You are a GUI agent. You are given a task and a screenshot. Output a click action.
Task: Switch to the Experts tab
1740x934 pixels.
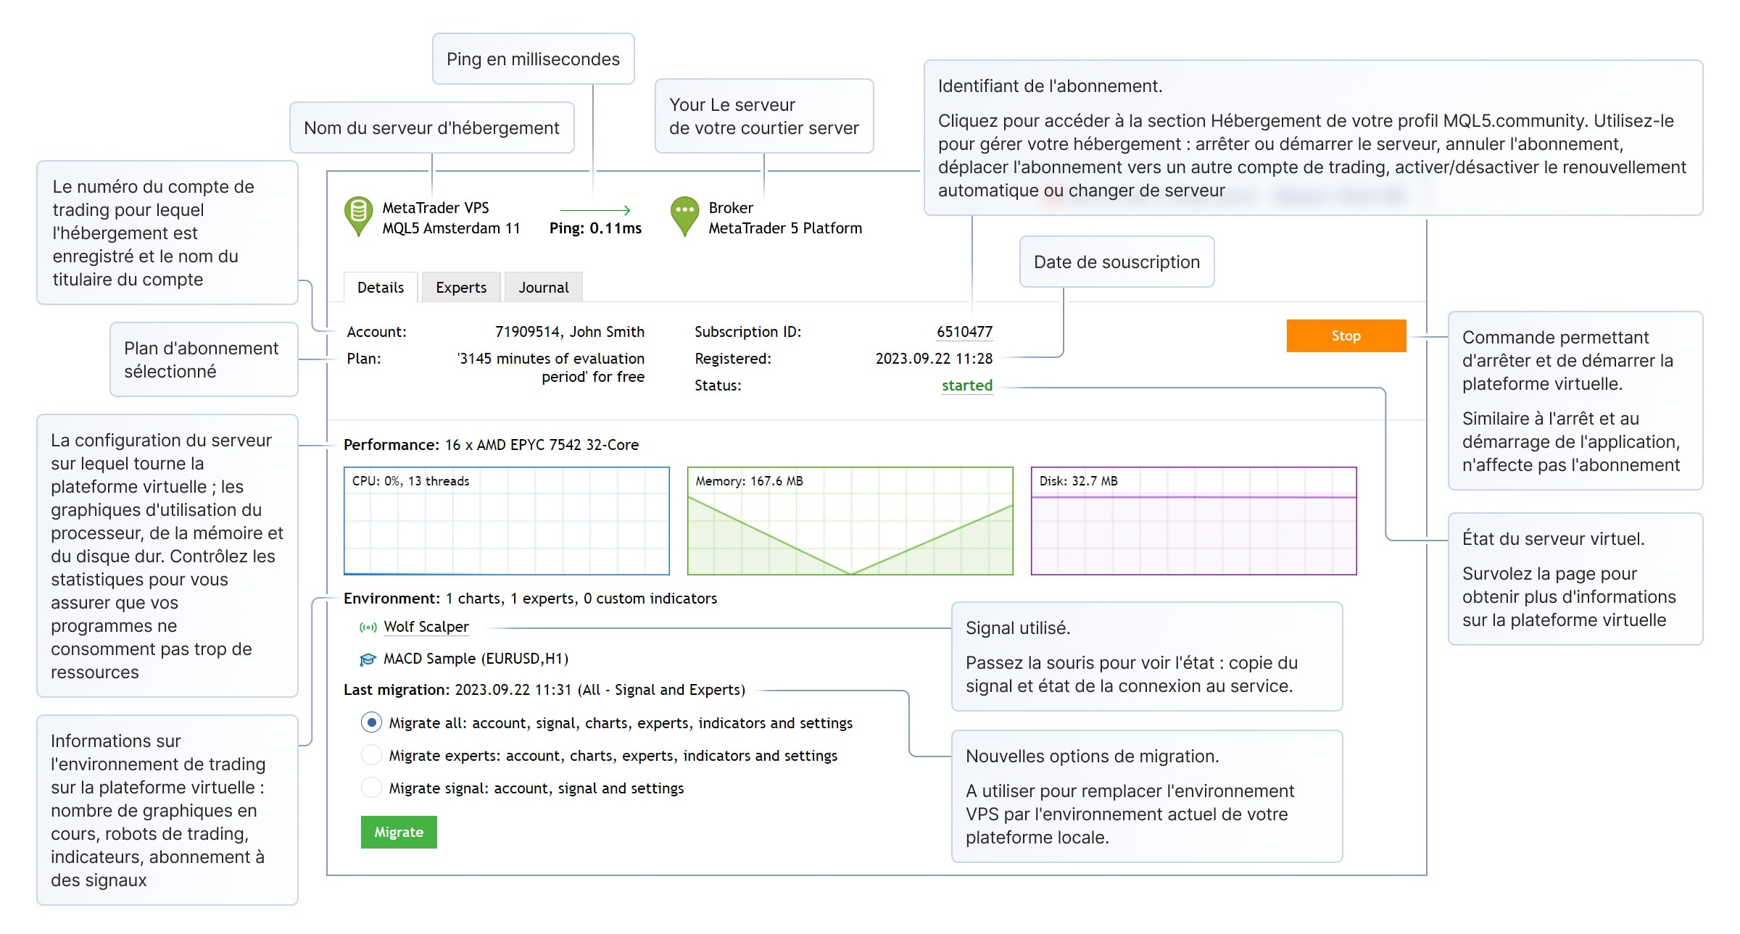coord(460,286)
